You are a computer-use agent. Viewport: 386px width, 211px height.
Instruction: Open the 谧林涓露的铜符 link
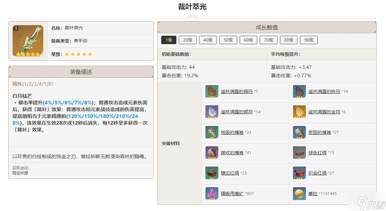[x=236, y=91]
